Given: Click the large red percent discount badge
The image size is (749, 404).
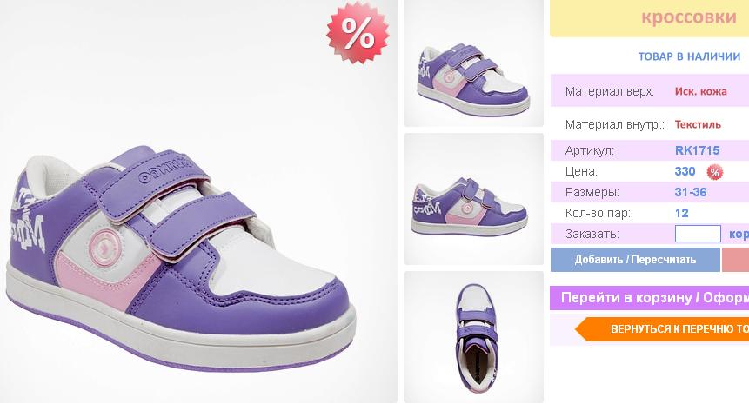Looking at the screenshot, I should pos(358,32).
